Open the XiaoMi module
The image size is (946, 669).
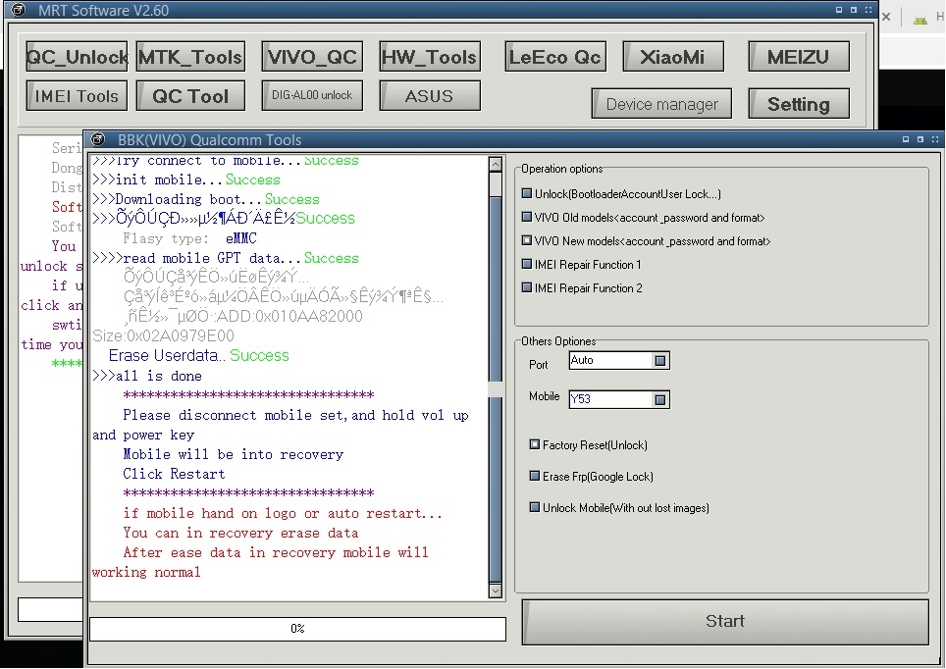[672, 57]
